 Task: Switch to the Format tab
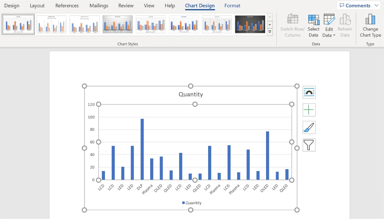coord(232,5)
